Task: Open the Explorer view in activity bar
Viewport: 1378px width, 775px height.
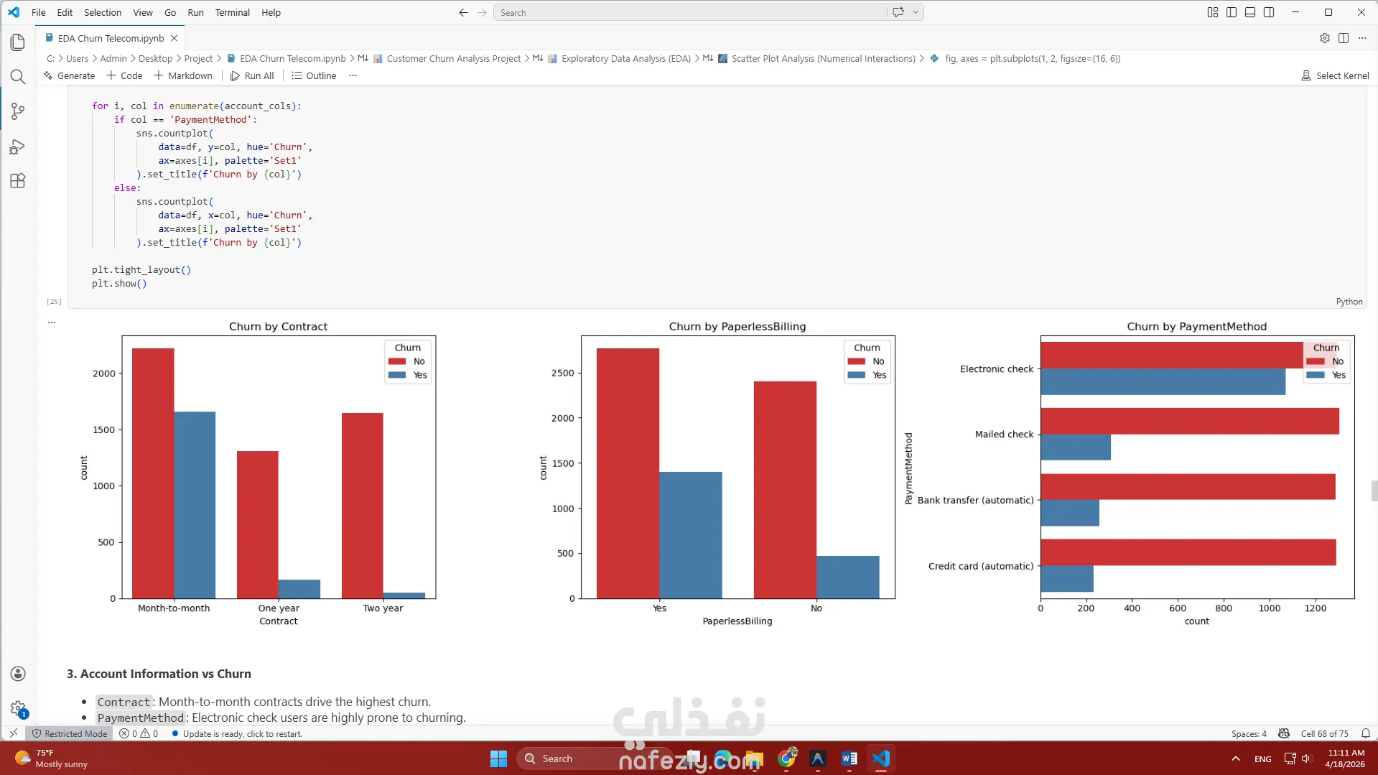Action: coord(18,42)
